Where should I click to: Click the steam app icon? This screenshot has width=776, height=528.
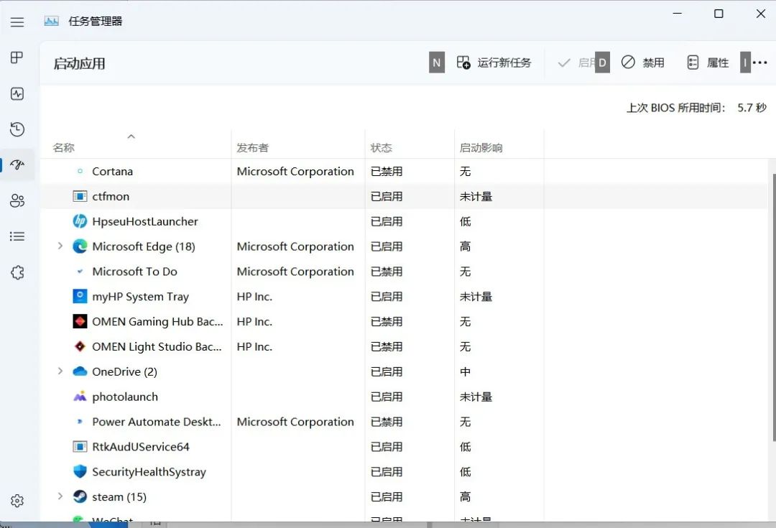[x=80, y=496]
